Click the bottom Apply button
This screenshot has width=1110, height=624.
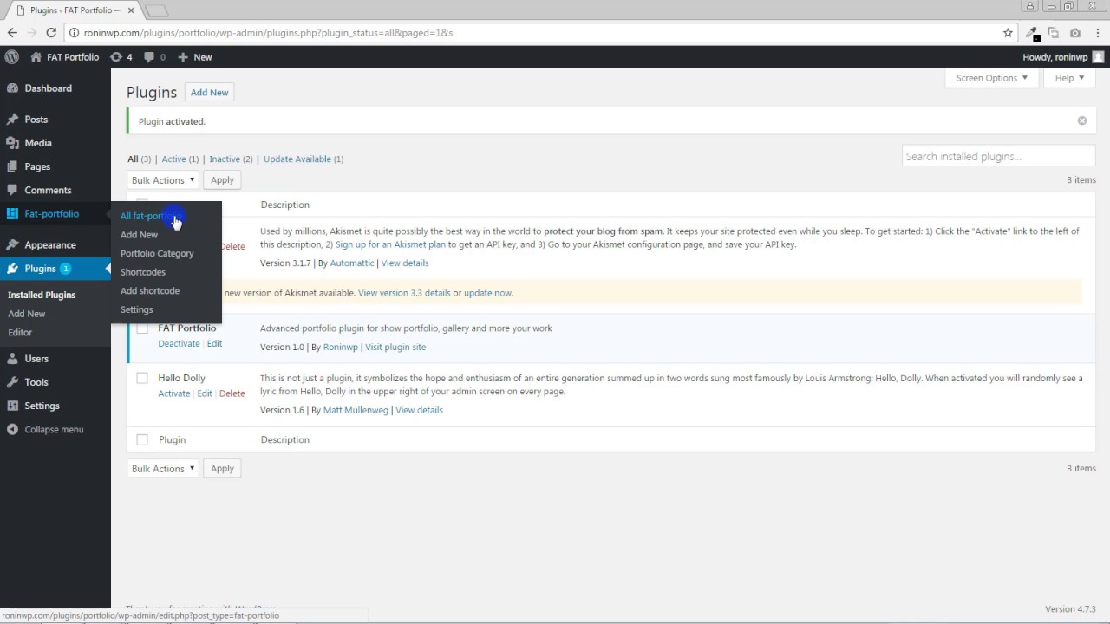222,469
